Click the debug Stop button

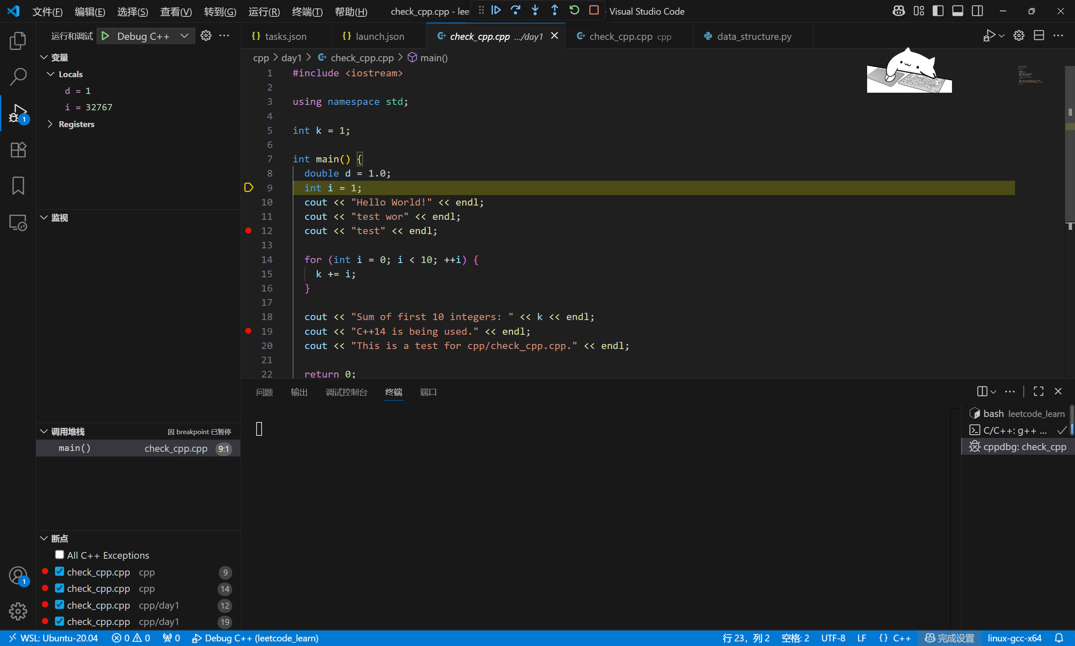tap(594, 10)
